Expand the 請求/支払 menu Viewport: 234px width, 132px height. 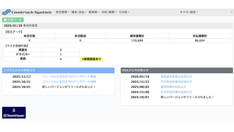point(79,12)
